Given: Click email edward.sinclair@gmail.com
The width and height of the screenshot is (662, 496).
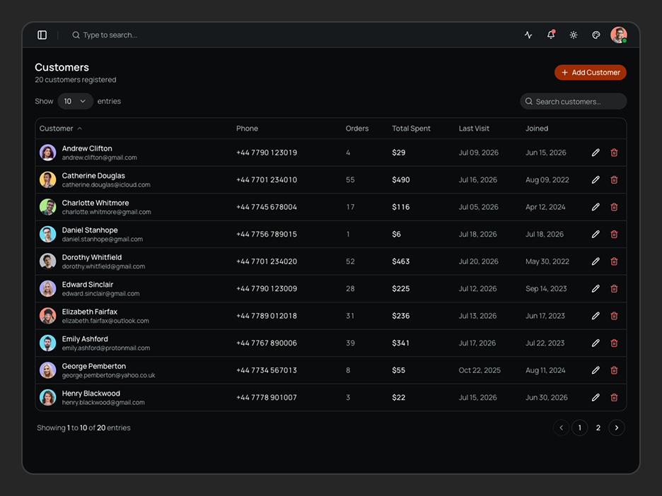Looking at the screenshot, I should (x=100, y=293).
